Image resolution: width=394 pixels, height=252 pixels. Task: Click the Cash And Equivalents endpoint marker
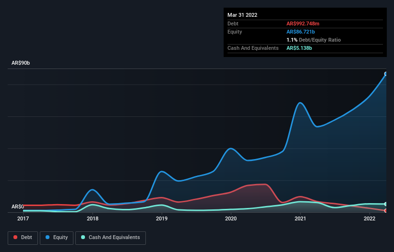386,204
